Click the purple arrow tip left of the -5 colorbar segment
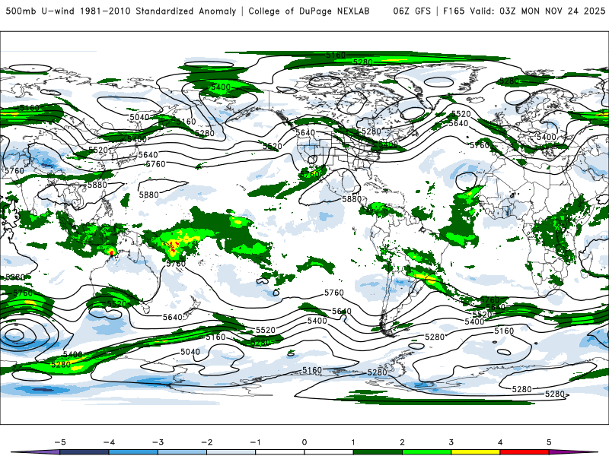 click(x=35, y=452)
